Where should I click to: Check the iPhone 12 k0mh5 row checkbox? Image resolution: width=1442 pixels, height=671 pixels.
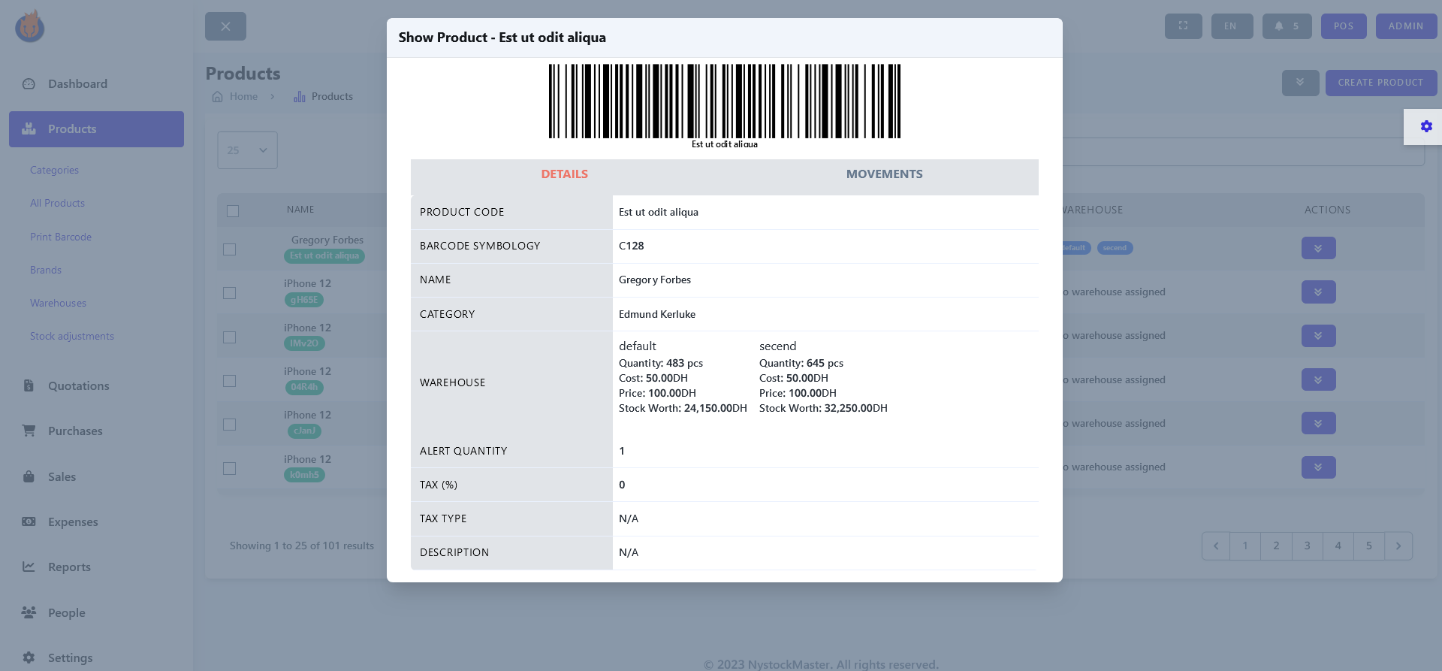(230, 468)
